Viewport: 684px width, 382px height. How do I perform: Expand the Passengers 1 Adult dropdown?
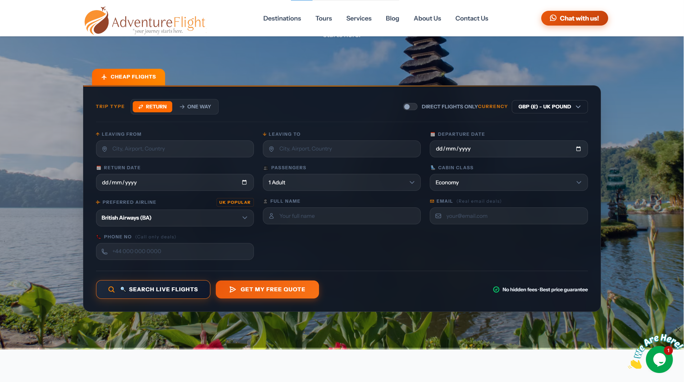tap(342, 183)
